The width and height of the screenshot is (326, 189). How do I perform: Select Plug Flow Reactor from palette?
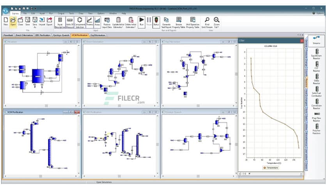[316, 117]
